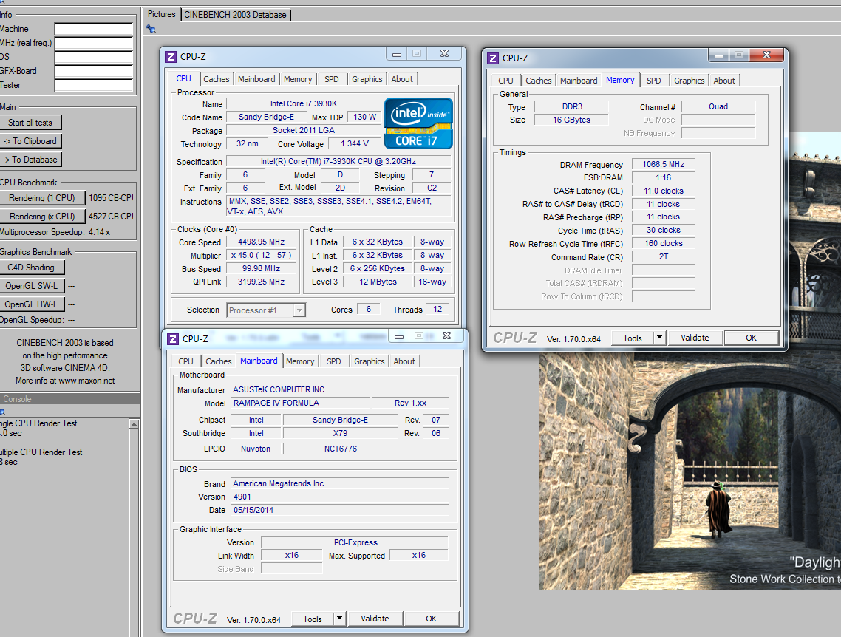Viewport: 841px width, 637px height.
Task: Click the Level 3 cache 12 MBytes value
Action: pyautogui.click(x=378, y=282)
